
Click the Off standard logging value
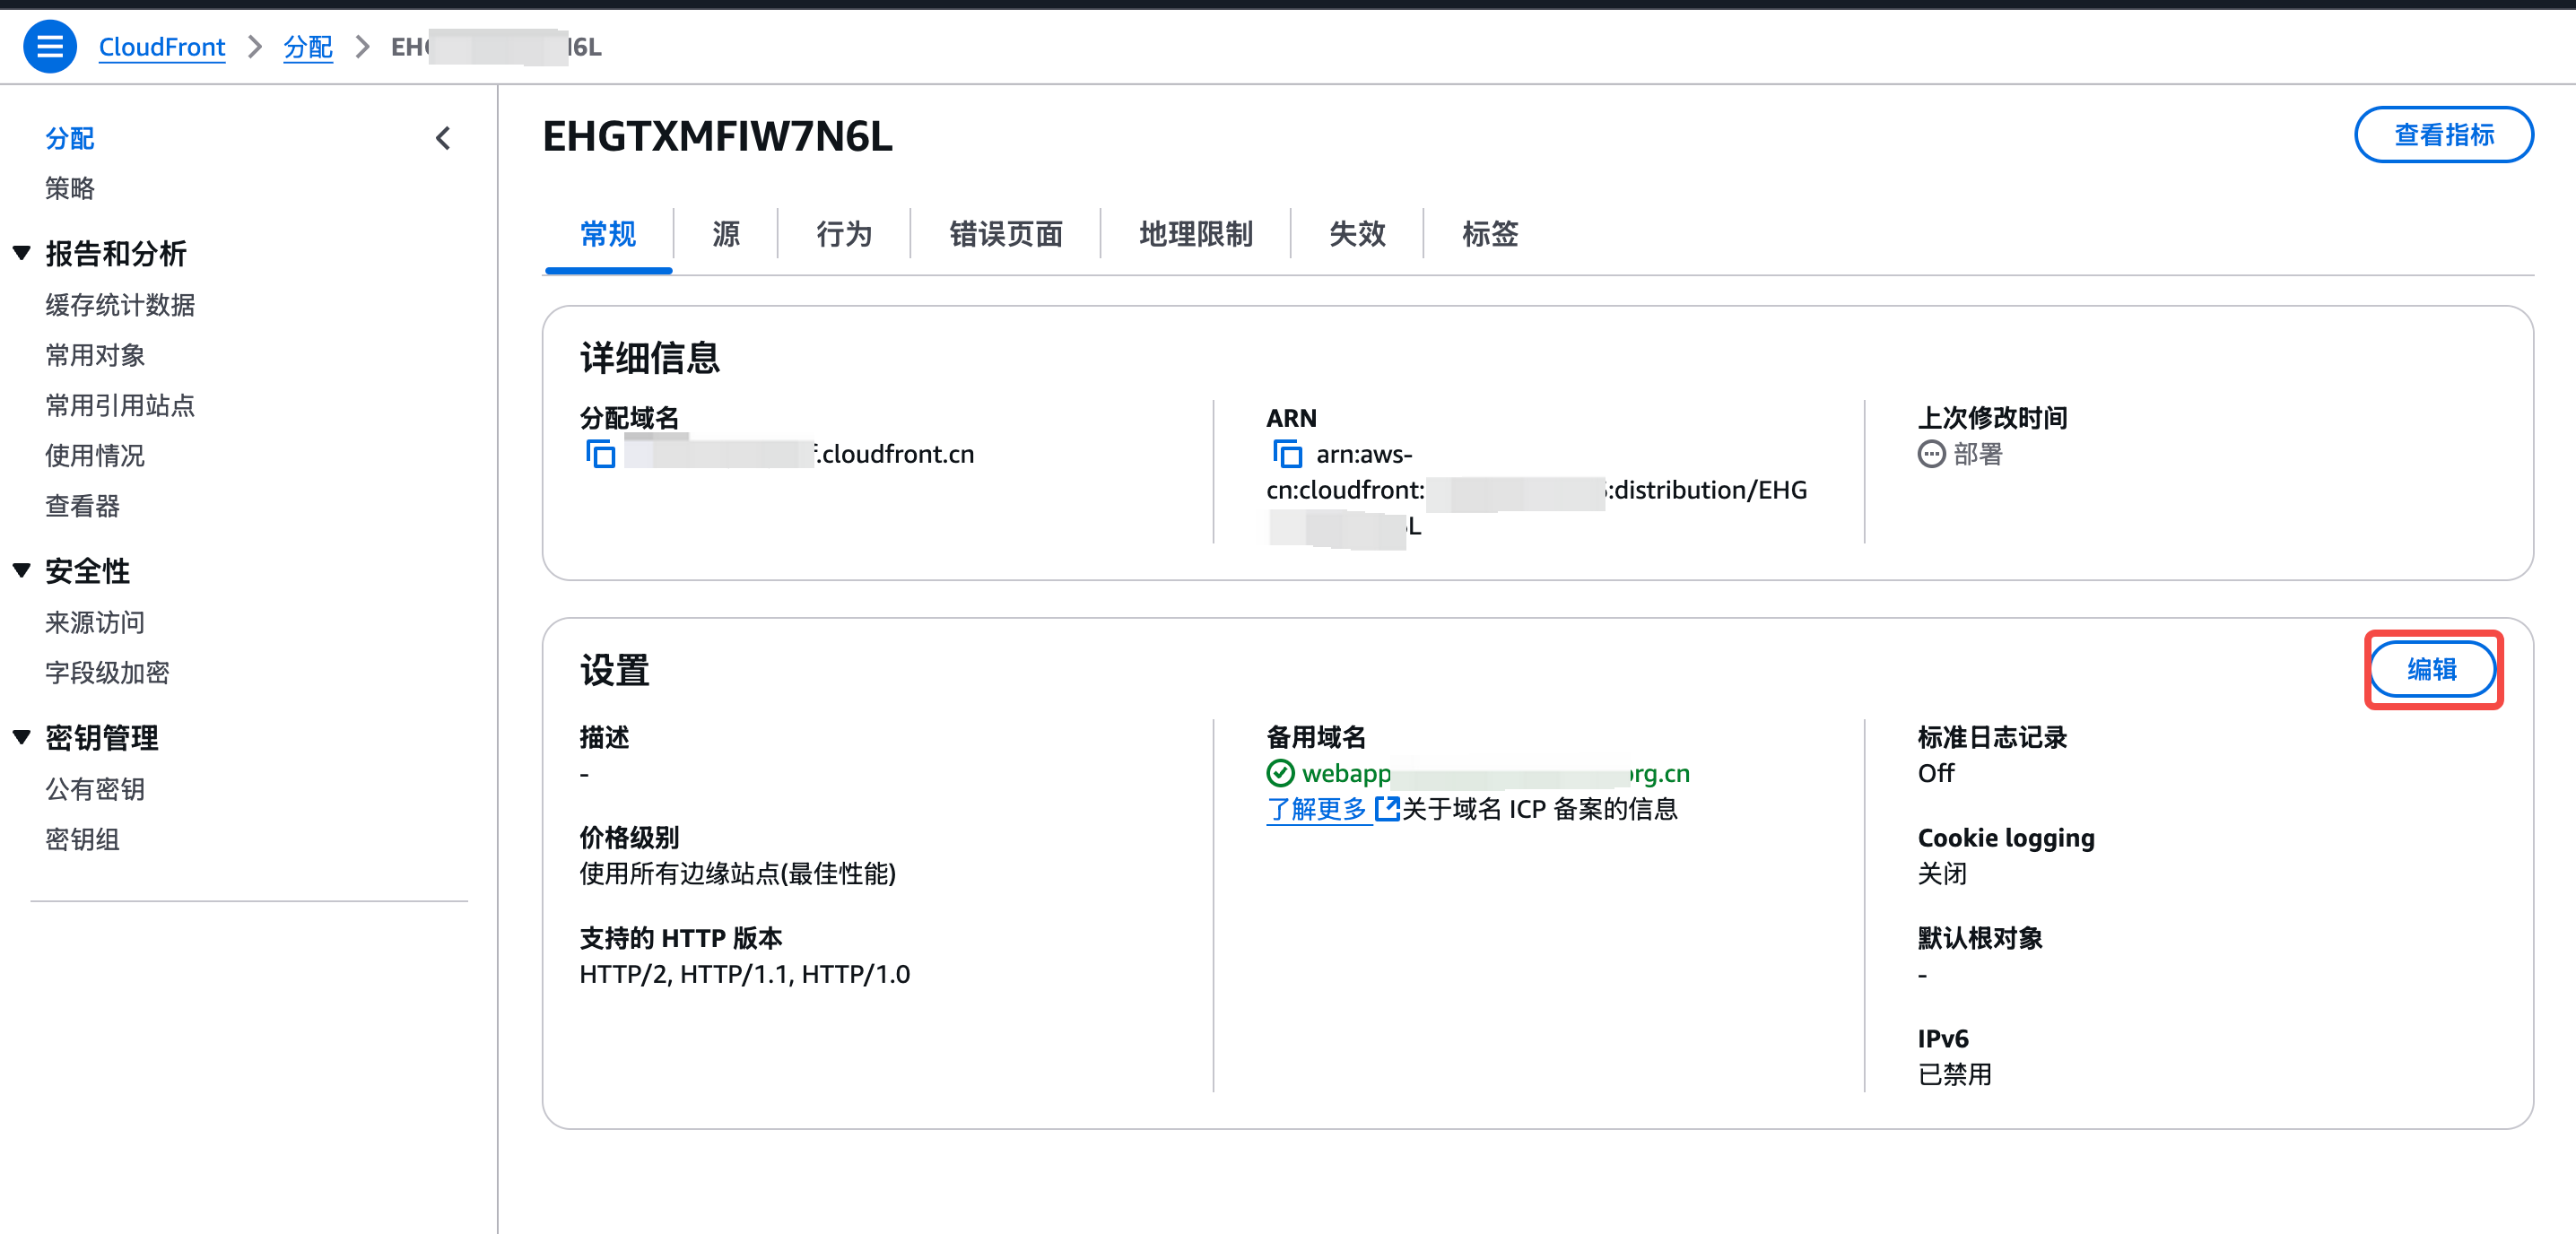pos(1936,773)
